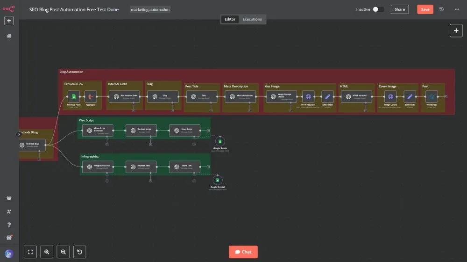Expand the collapsed left sidebar chevron

coord(19,134)
